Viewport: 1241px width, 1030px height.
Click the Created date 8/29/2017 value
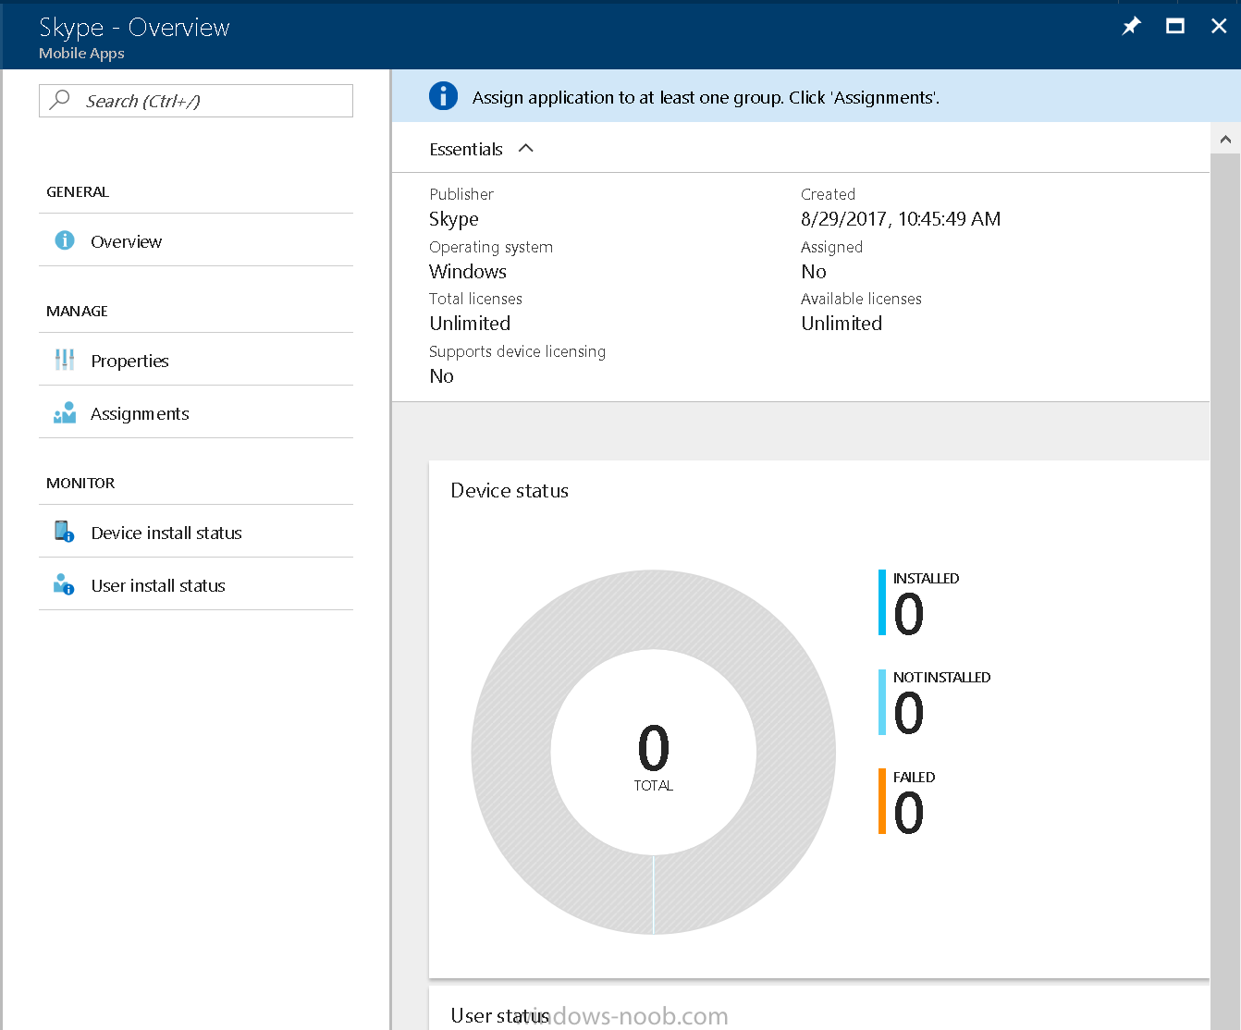click(x=901, y=219)
